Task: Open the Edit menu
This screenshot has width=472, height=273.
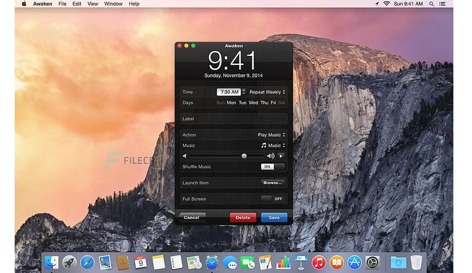Action: coord(77,4)
